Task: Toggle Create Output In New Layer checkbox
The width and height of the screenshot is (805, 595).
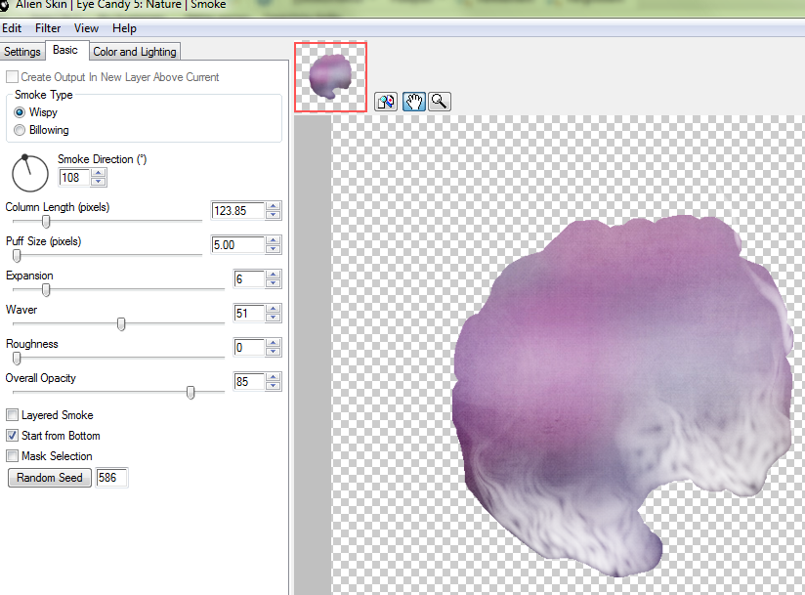Action: point(13,77)
